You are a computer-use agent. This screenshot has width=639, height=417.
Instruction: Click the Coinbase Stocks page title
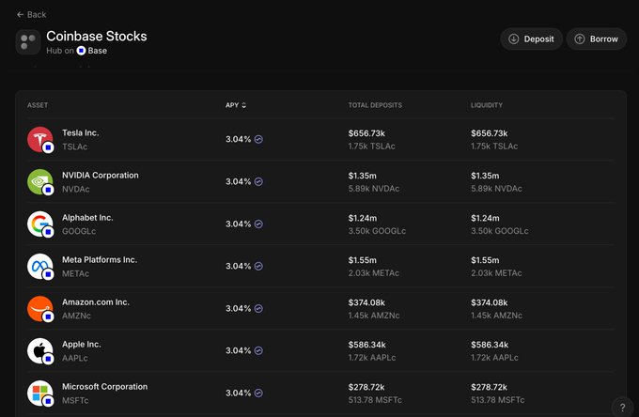coord(97,37)
